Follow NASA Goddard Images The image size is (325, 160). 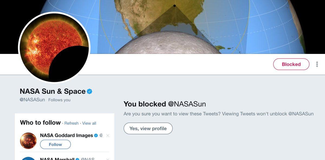pyautogui.click(x=55, y=144)
